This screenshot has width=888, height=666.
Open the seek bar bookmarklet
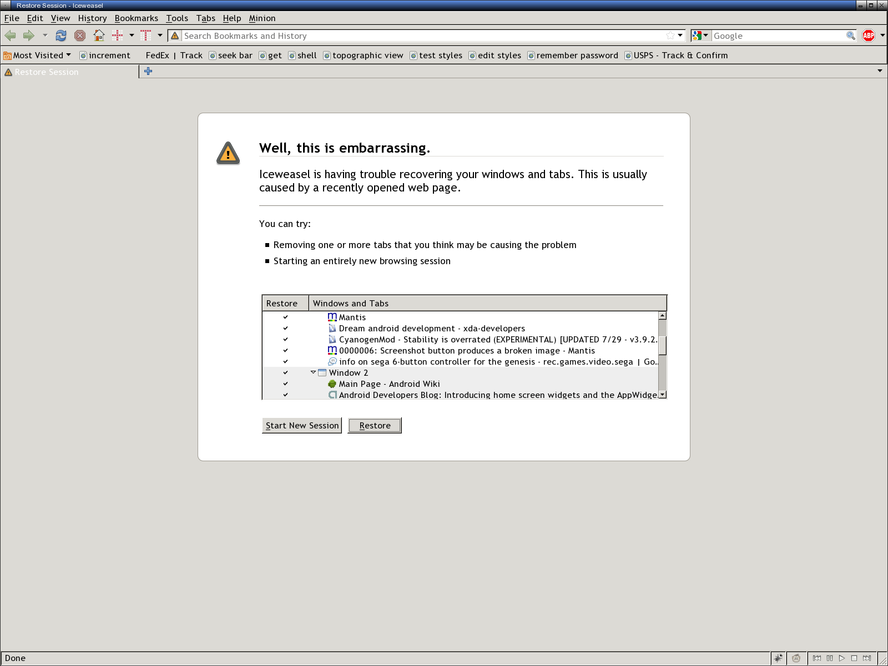tap(230, 56)
